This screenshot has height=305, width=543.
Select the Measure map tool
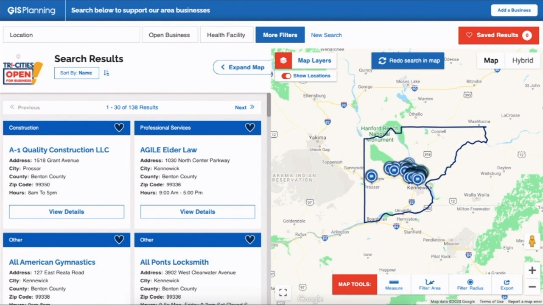point(394,285)
